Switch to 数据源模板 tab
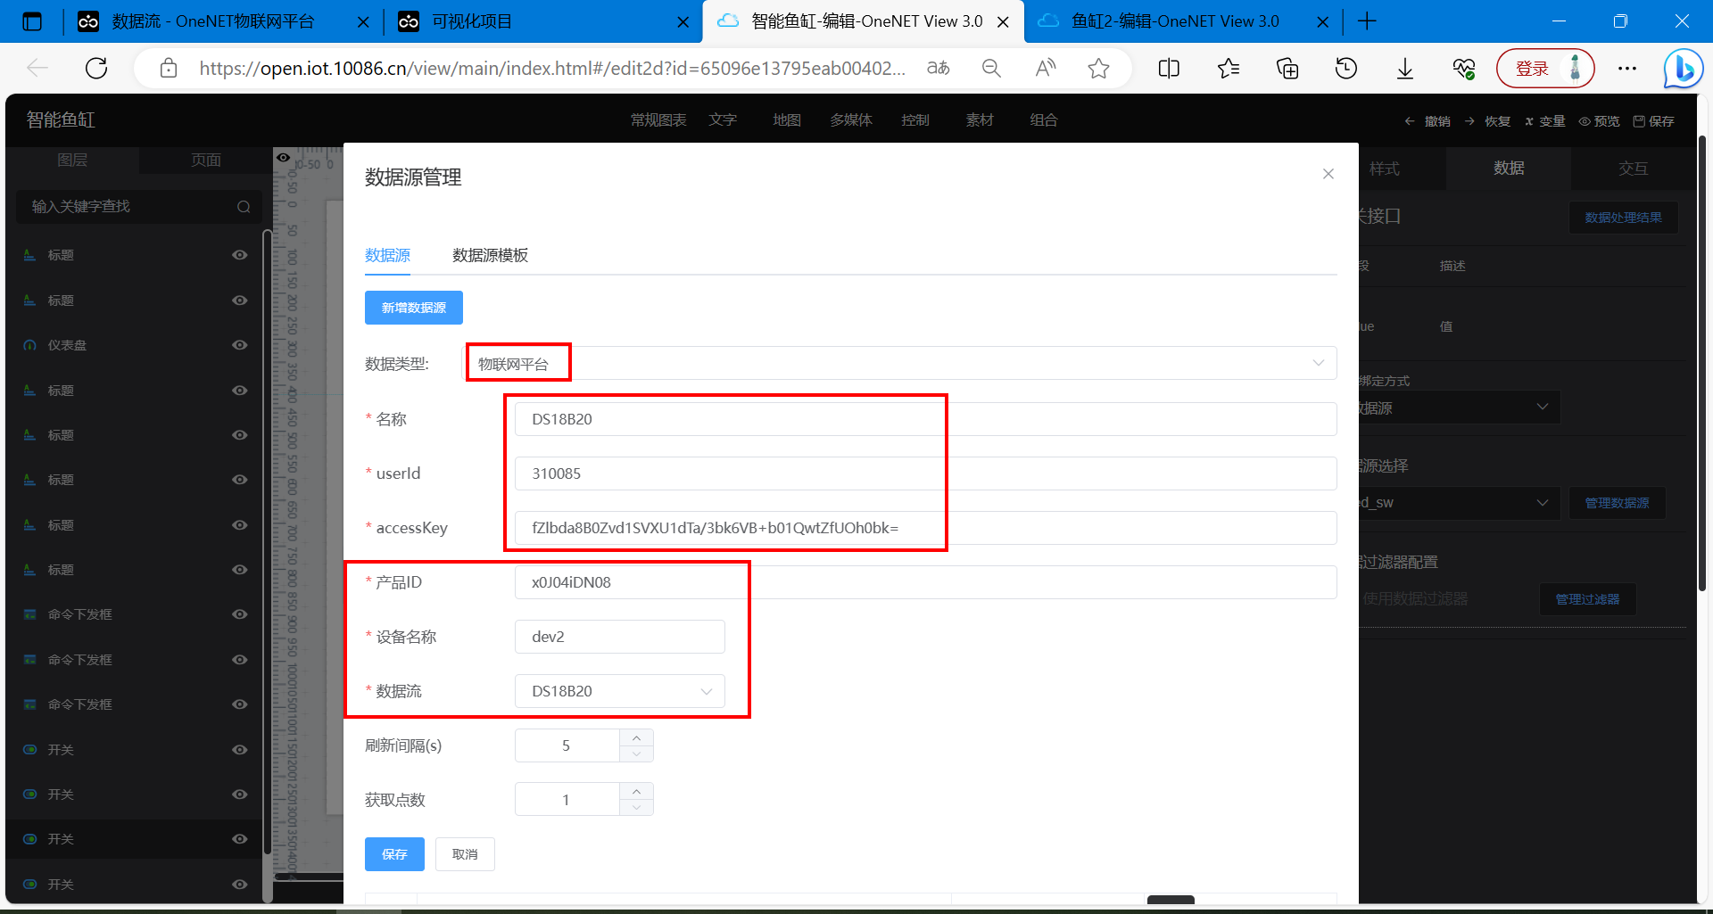1713x914 pixels. [490, 256]
